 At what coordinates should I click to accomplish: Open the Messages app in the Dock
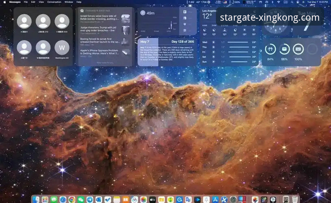54,199
